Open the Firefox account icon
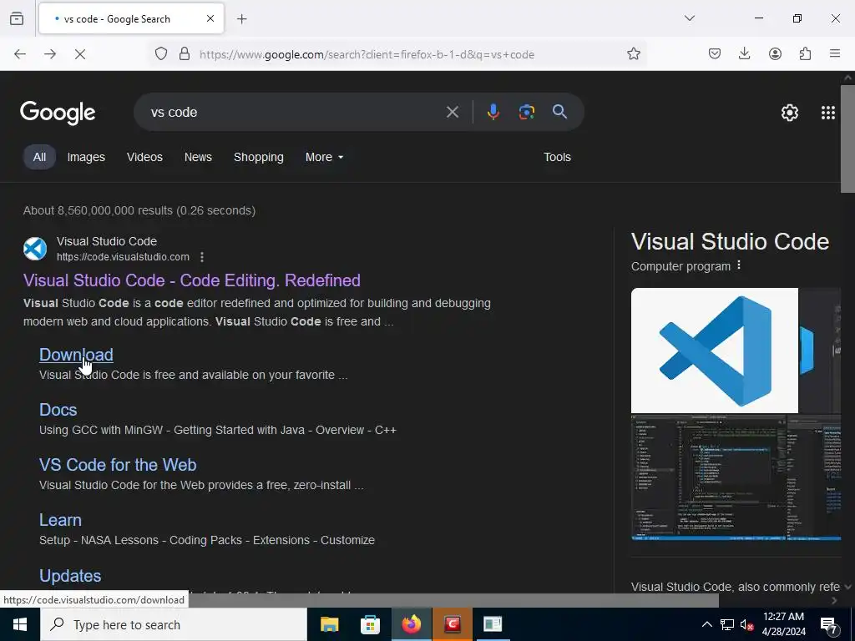This screenshot has height=641, width=855. (x=776, y=53)
